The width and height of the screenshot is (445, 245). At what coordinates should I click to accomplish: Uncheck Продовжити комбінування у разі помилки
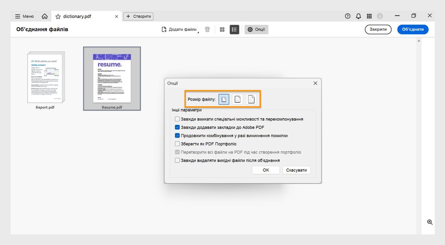tap(177, 136)
